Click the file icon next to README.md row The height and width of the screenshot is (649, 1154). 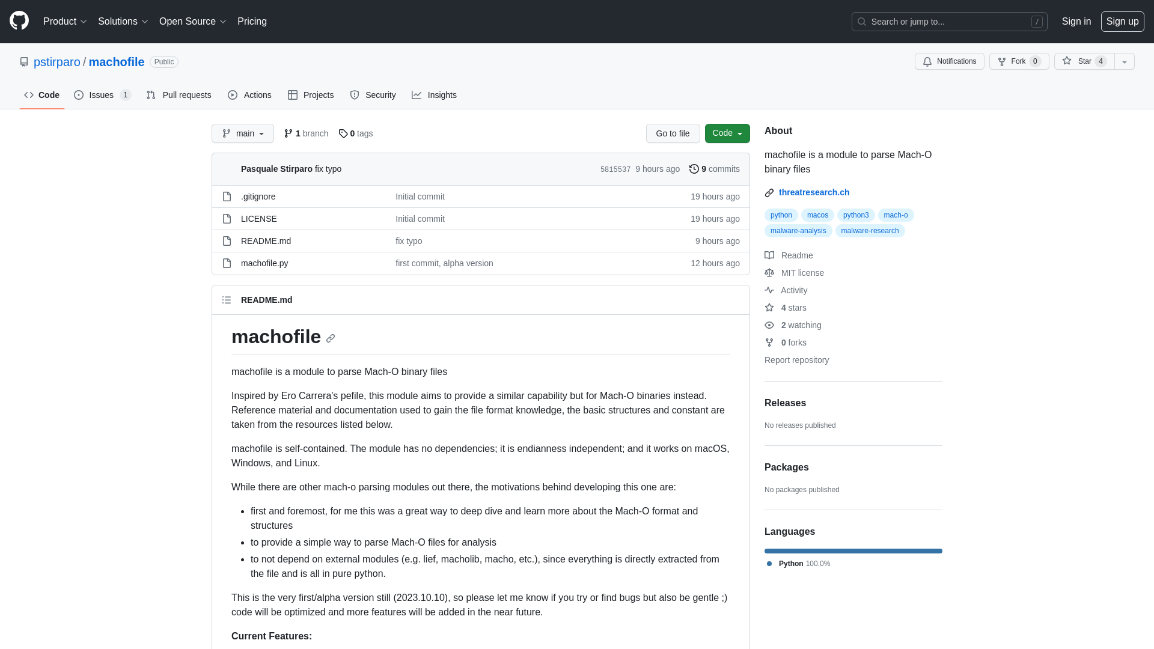pos(227,241)
